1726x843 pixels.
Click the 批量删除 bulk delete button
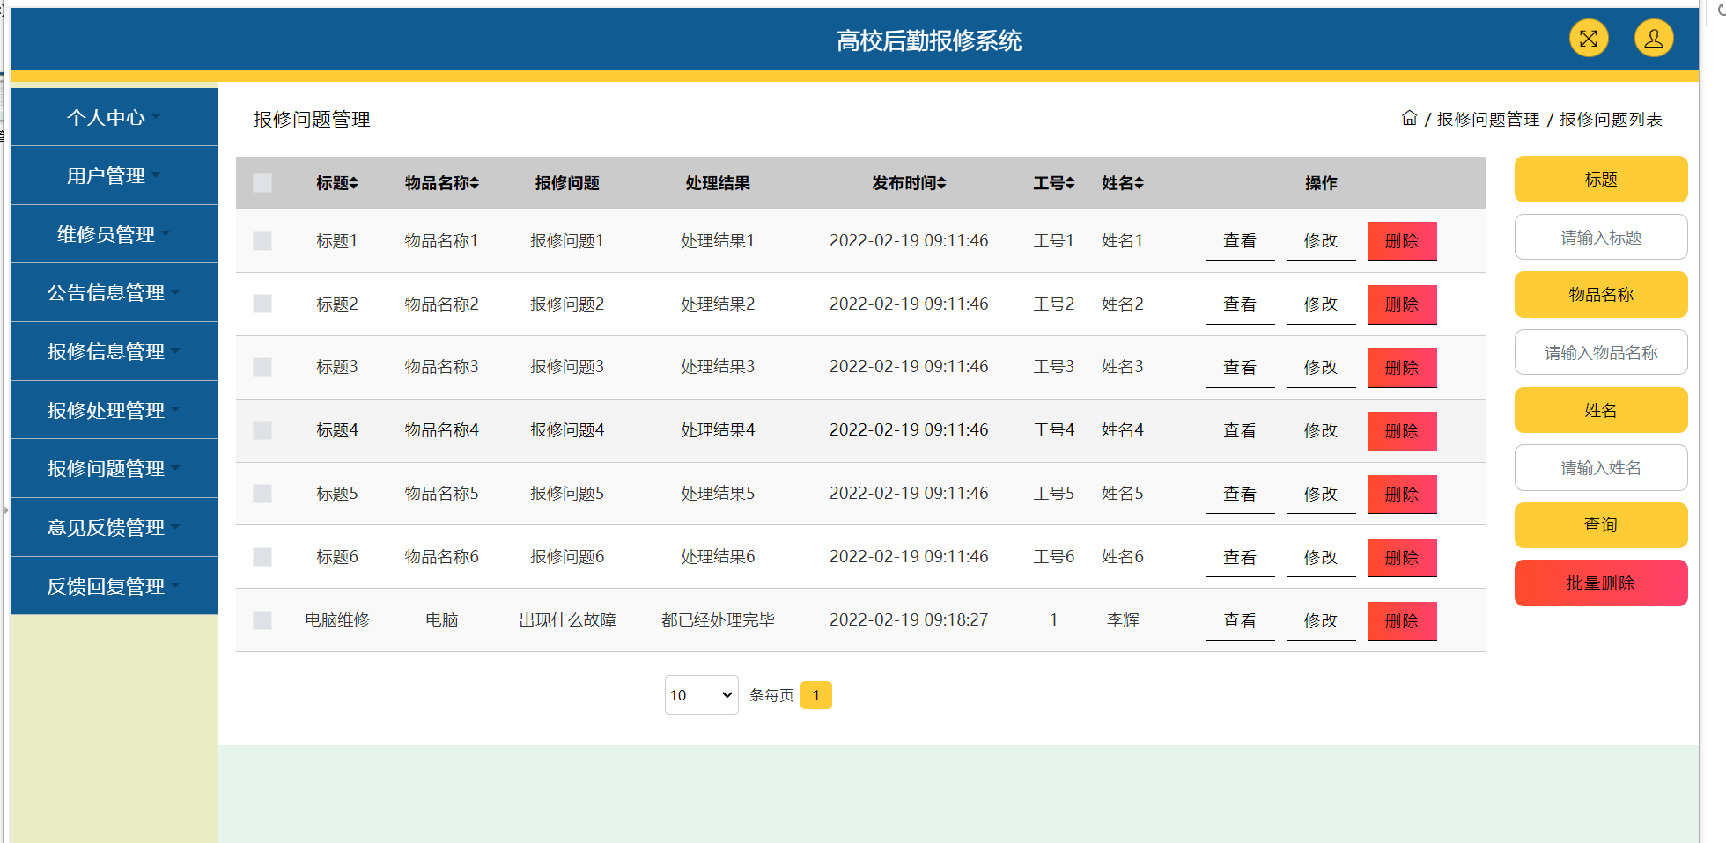pyautogui.click(x=1600, y=583)
